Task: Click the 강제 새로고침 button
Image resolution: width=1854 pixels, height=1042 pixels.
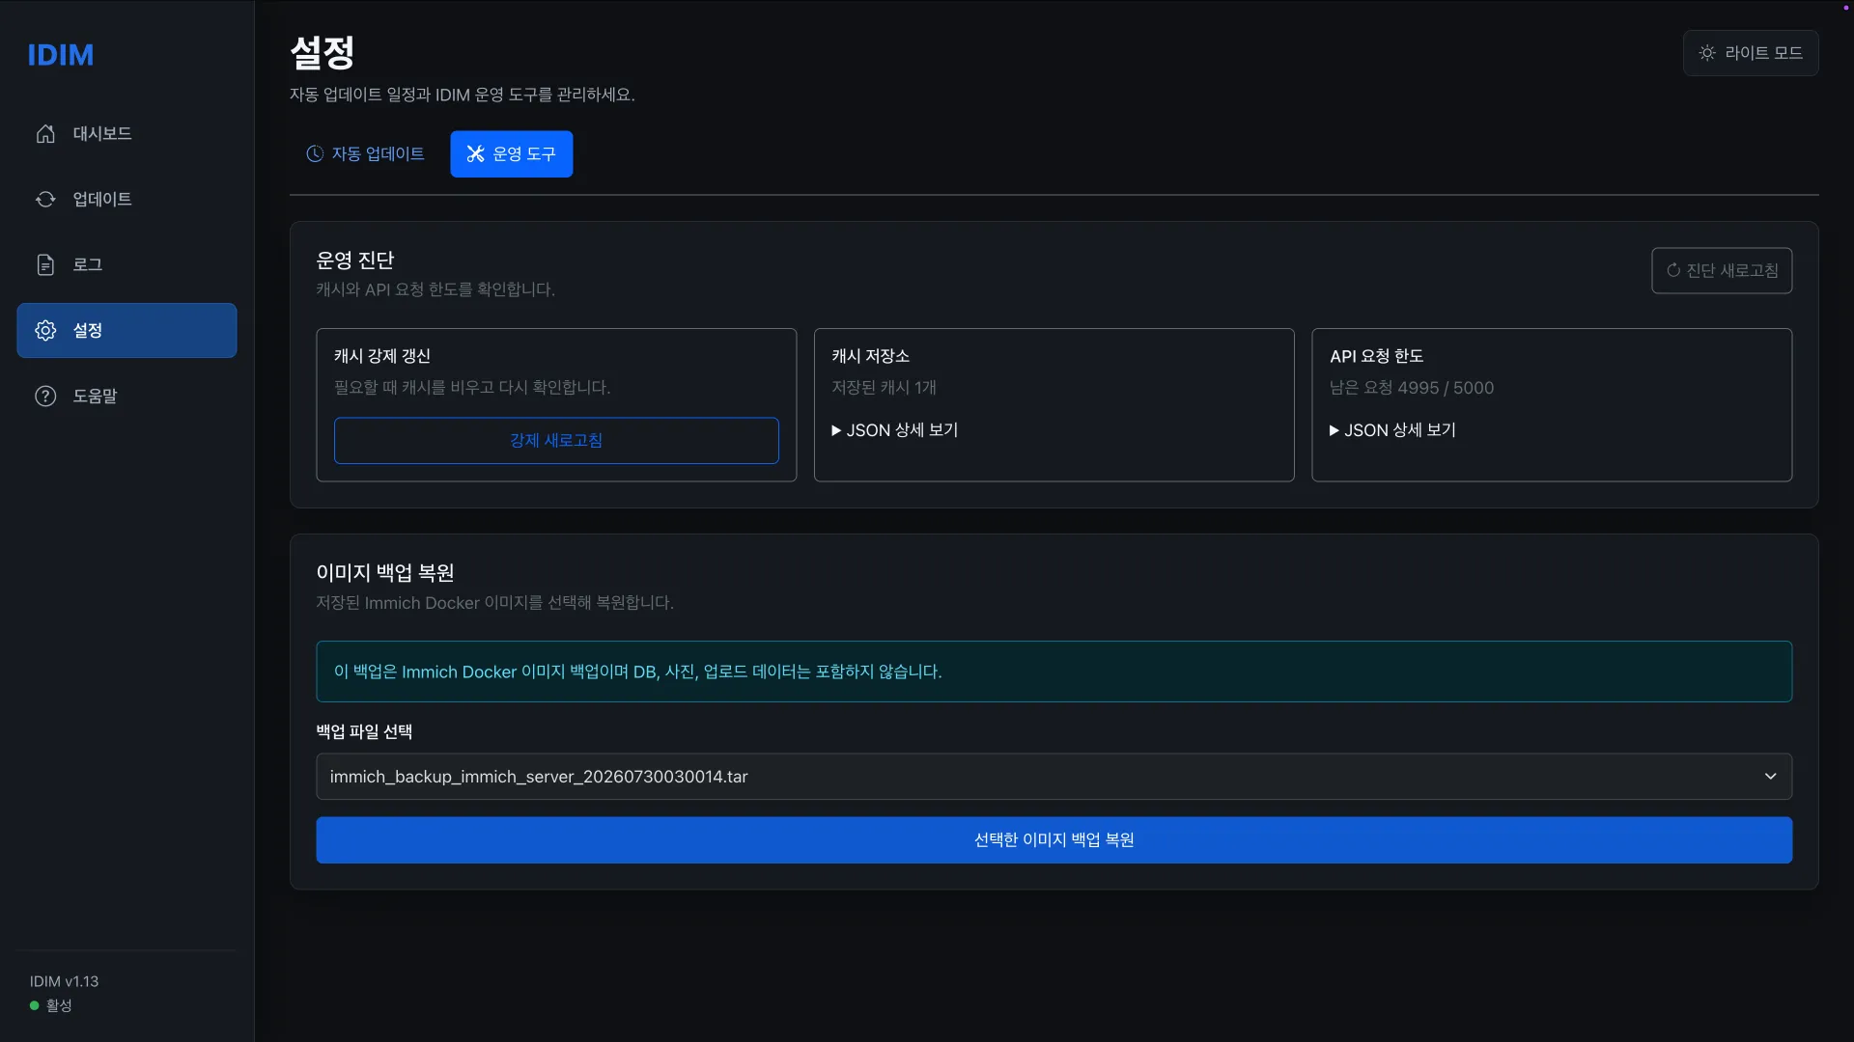Action: 556,441
